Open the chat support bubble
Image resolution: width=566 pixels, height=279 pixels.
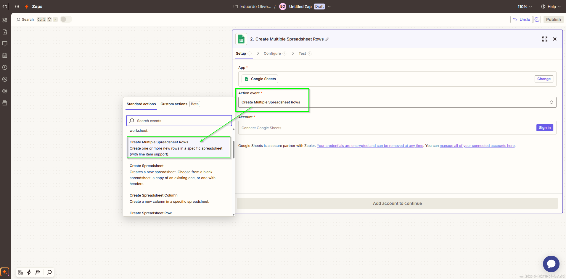click(551, 264)
